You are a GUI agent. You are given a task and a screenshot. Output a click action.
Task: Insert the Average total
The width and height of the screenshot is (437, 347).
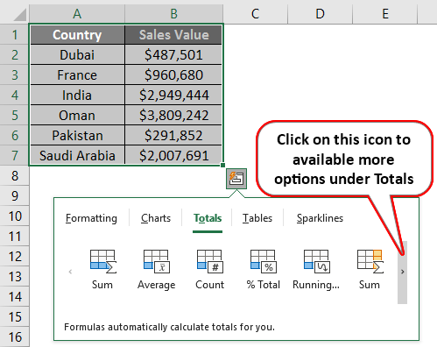[x=157, y=269]
